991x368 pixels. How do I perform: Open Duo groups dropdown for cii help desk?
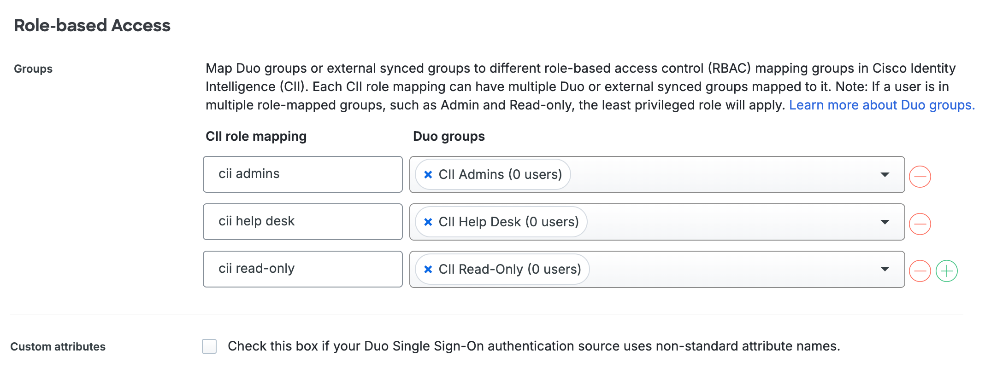click(x=885, y=222)
